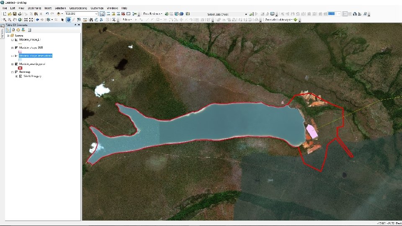This screenshot has height=226, width=402.
Task: Select Modelo_shape_reservatorio layer name
Action: point(36,56)
